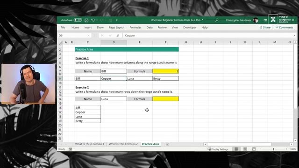Image resolution: width=299 pixels, height=168 pixels.
Task: Click the Insert Function fx icon
Action: click(118, 35)
